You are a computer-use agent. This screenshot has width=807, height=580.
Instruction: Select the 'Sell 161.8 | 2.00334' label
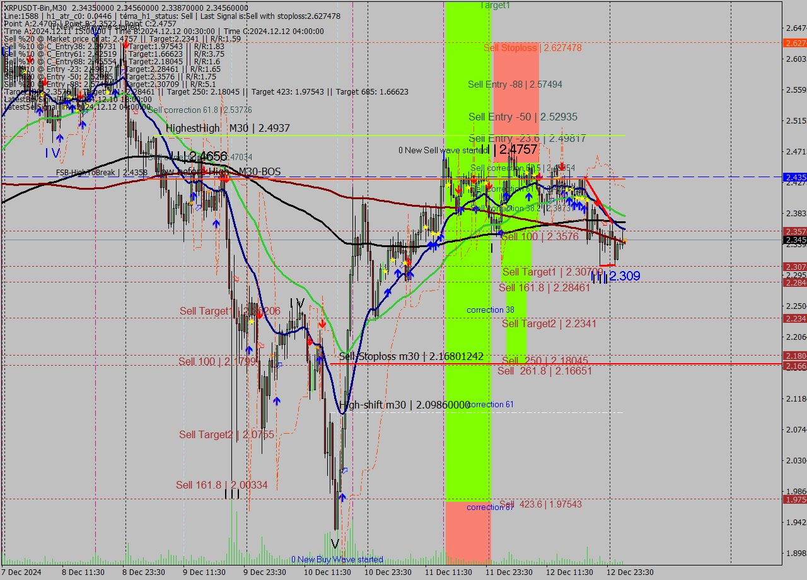[222, 485]
